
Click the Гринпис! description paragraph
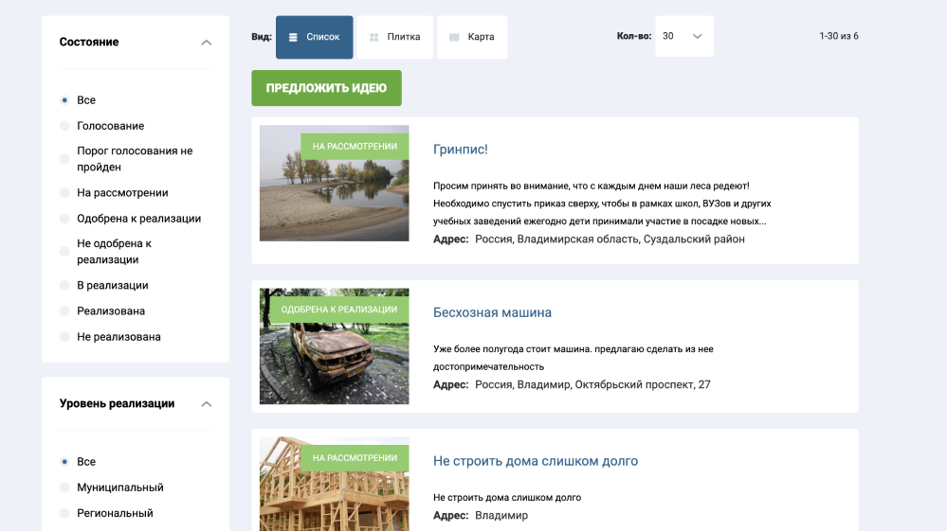coord(602,204)
